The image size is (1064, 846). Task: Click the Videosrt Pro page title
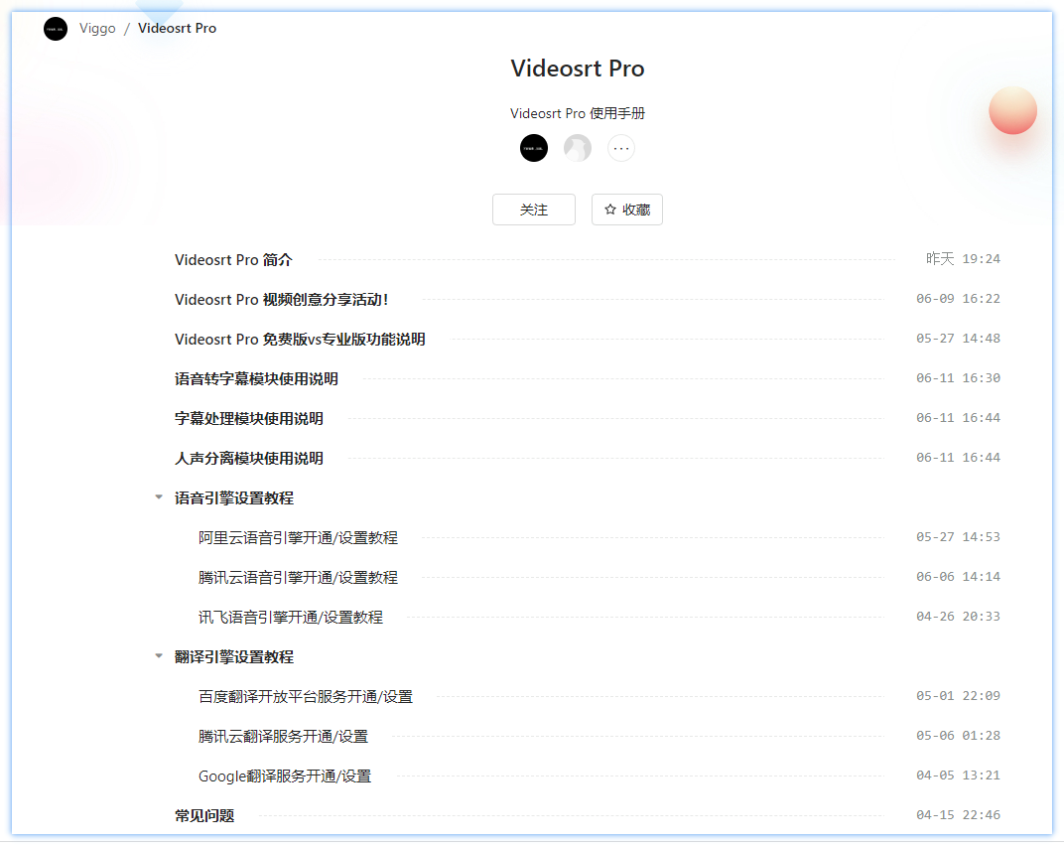tap(578, 69)
